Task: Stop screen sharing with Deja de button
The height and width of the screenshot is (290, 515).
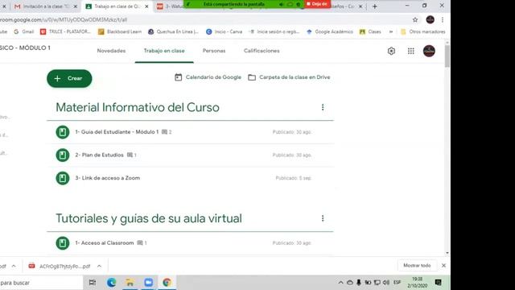Action: [317, 4]
